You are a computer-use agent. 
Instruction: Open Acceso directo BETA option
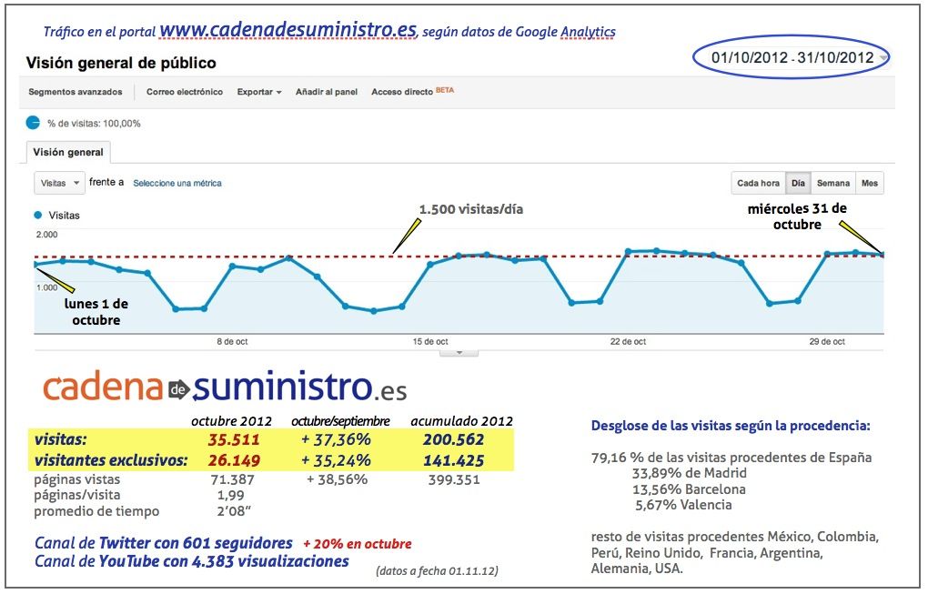coord(411,92)
